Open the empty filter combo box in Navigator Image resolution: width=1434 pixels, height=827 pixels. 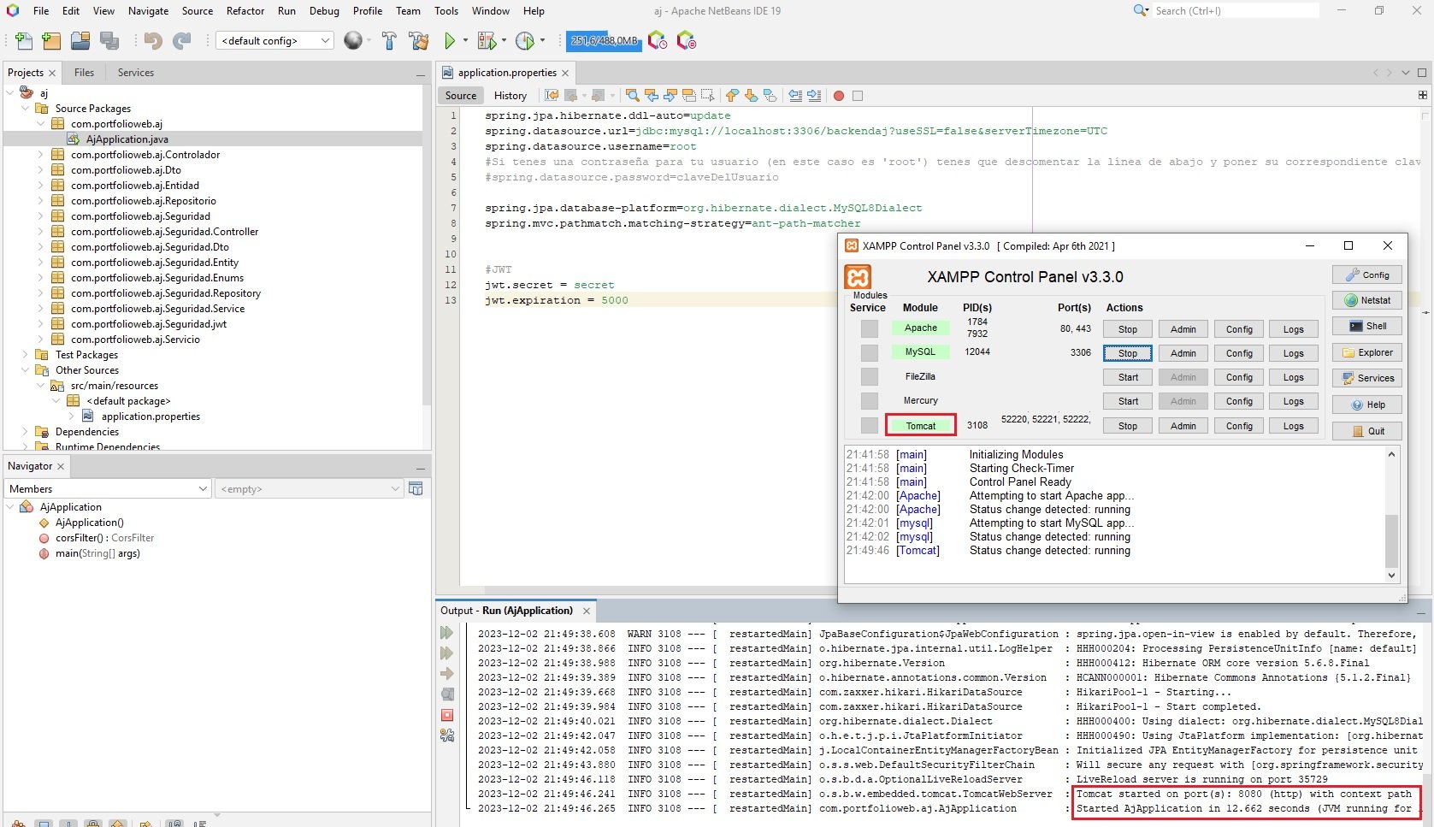pos(309,488)
